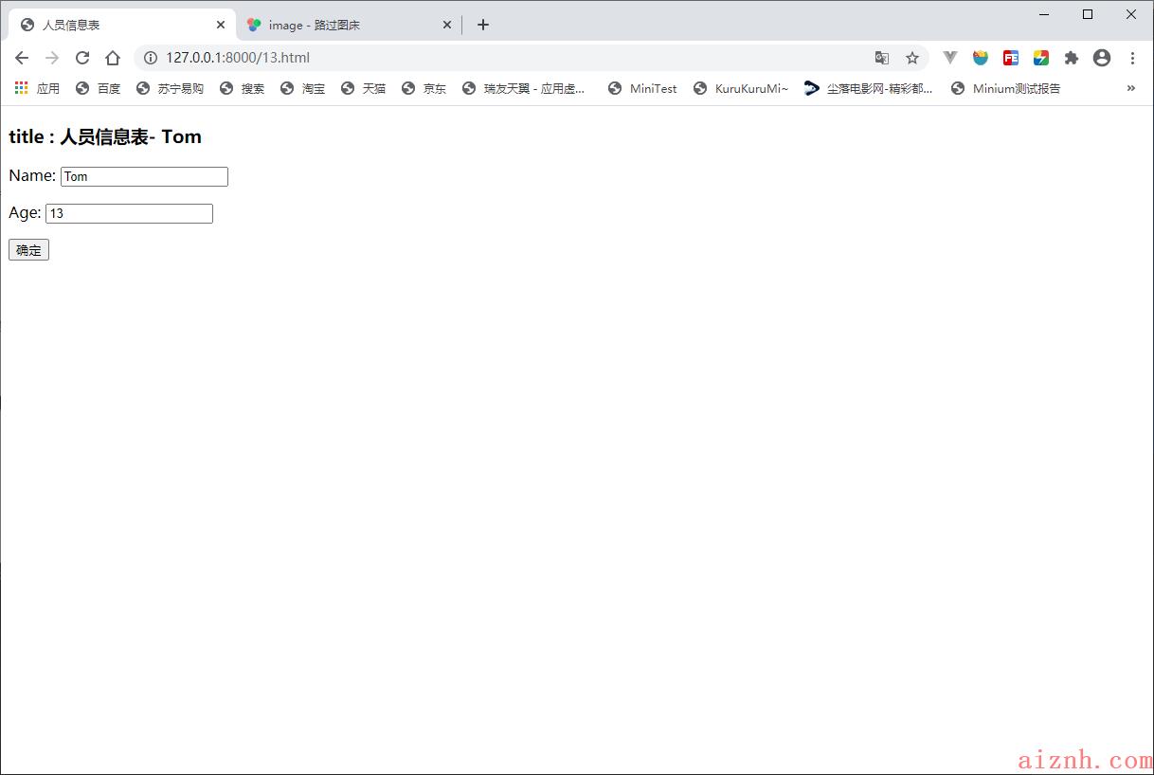
Task: Open the translate page icon
Action: coord(881,58)
